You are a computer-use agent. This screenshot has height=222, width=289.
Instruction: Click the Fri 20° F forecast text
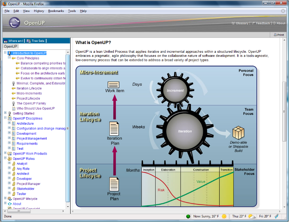265,216
